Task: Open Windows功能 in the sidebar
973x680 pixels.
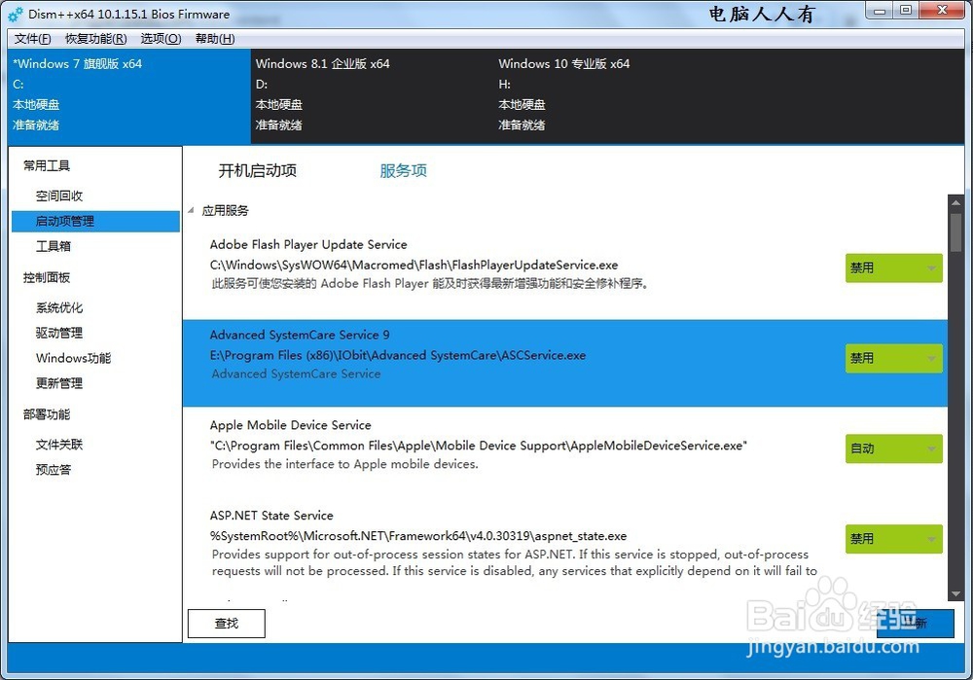Action: point(73,358)
